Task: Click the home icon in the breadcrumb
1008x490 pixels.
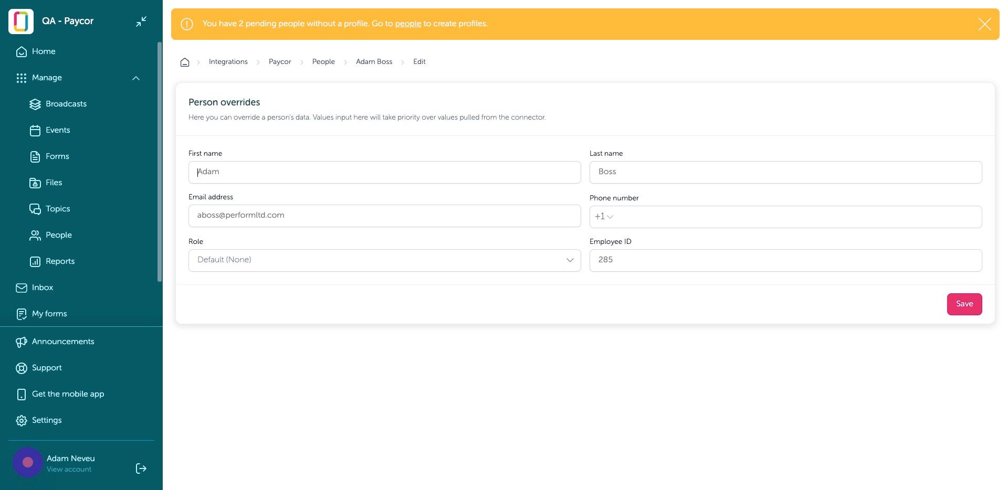Action: coord(185,62)
